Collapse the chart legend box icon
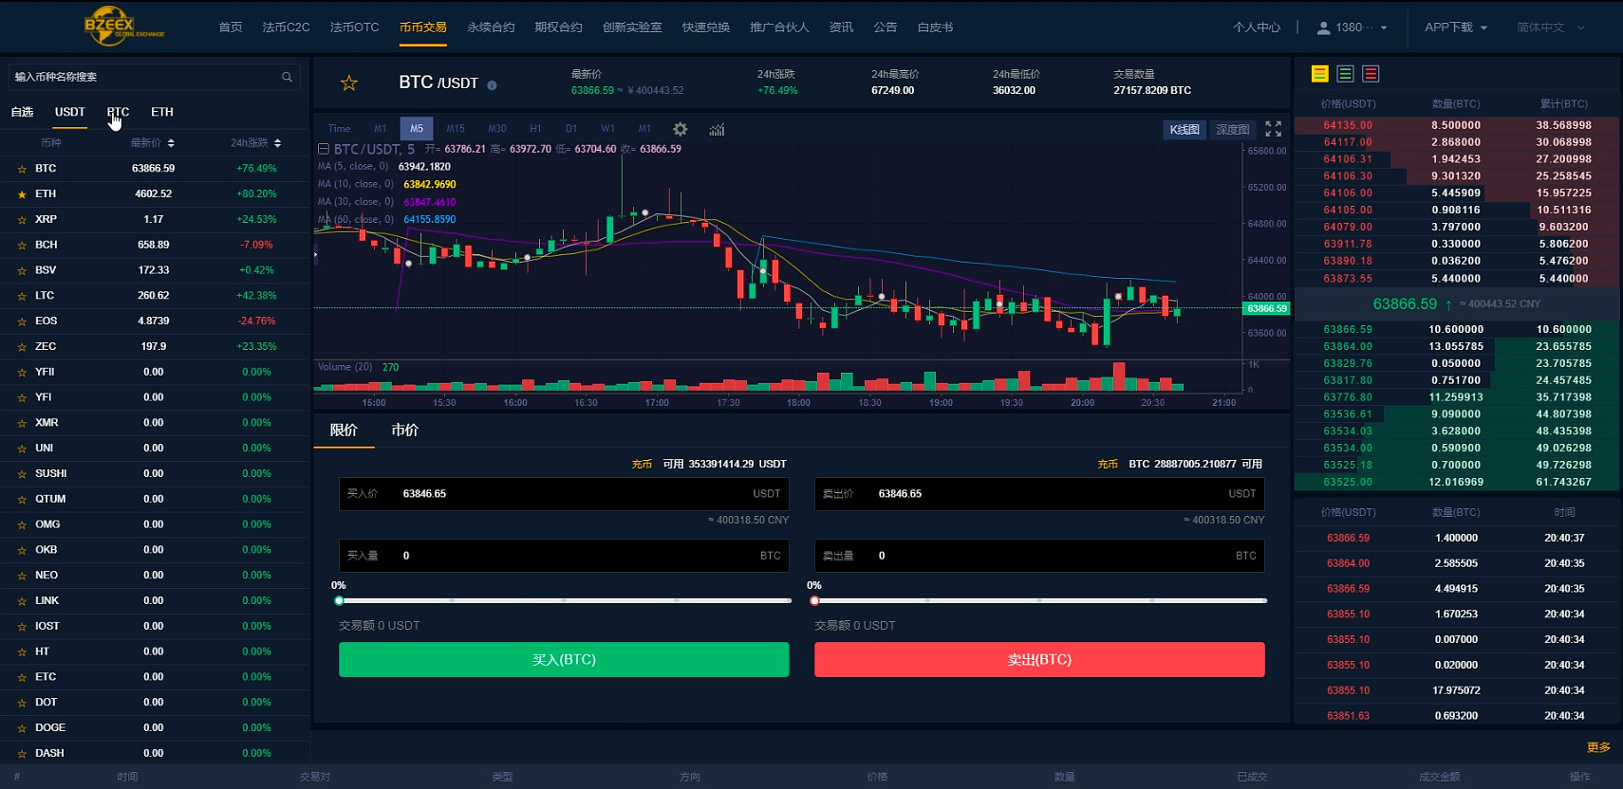The image size is (1623, 789). (323, 149)
